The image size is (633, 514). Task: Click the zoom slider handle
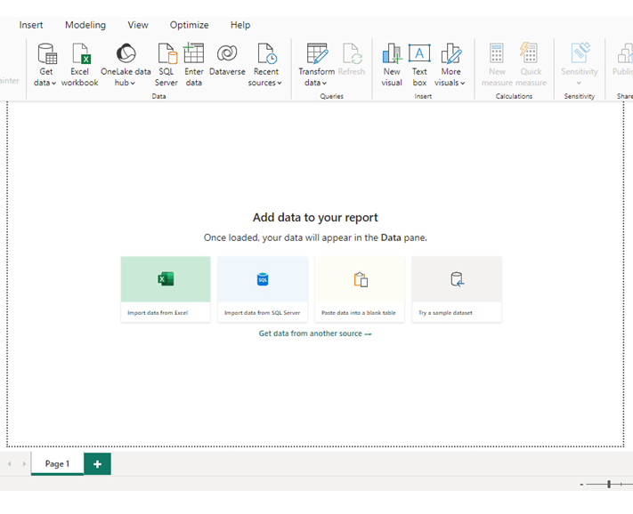pyautogui.click(x=609, y=484)
